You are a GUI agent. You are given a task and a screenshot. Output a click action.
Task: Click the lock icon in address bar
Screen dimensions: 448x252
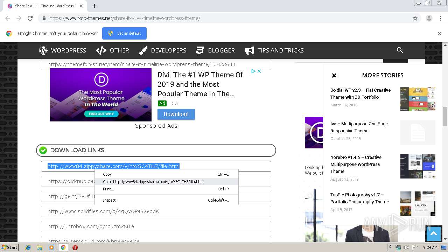[x=44, y=18]
